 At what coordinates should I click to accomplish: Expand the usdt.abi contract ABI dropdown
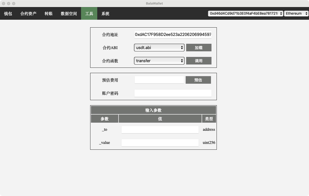[159, 48]
